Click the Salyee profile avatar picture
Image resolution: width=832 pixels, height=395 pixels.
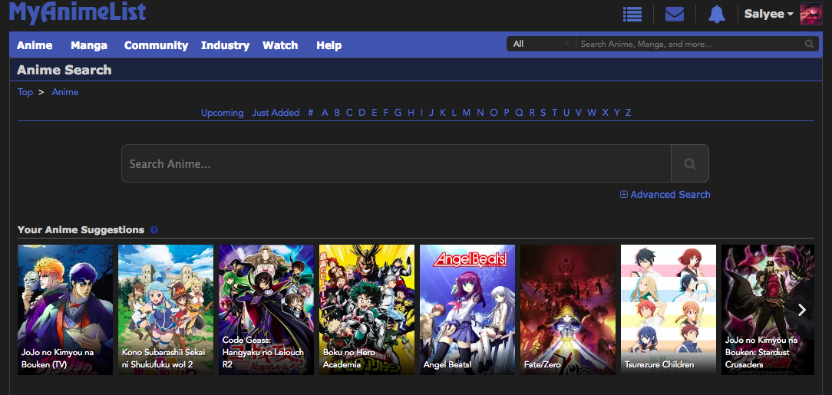811,14
